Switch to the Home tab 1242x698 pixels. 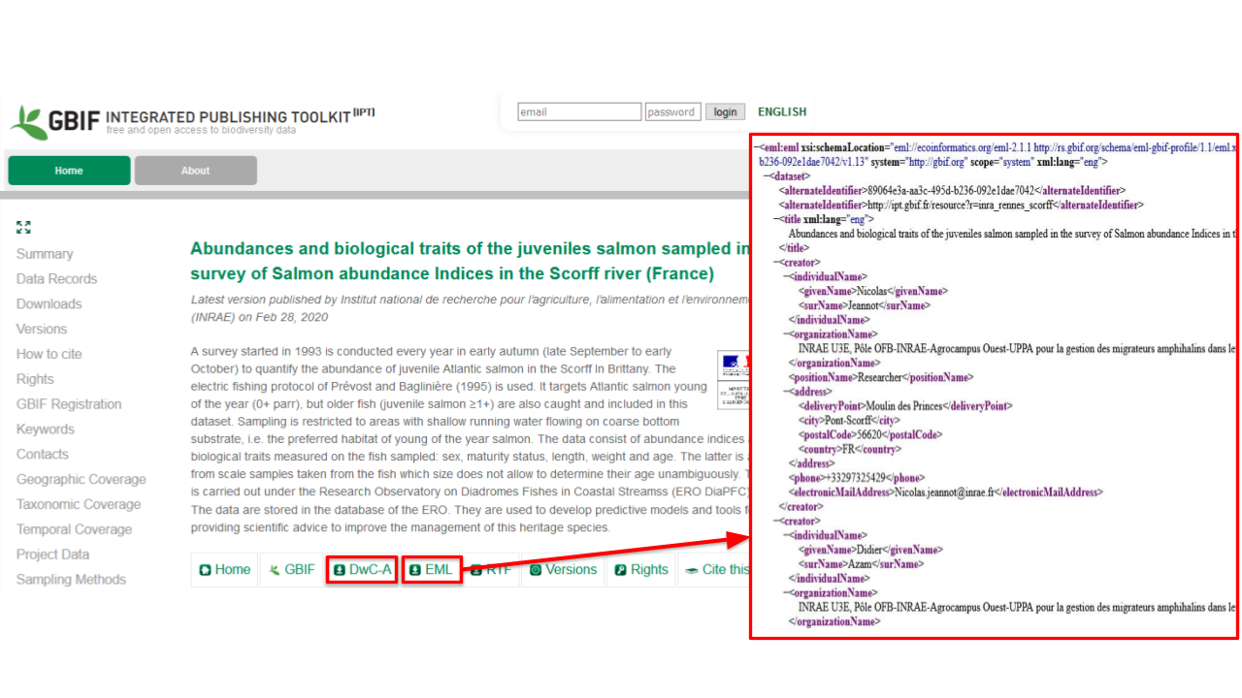tap(69, 171)
